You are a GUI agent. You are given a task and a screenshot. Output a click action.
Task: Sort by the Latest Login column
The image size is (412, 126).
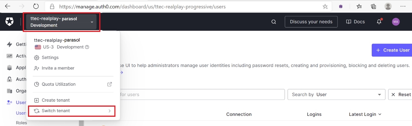[365, 114]
